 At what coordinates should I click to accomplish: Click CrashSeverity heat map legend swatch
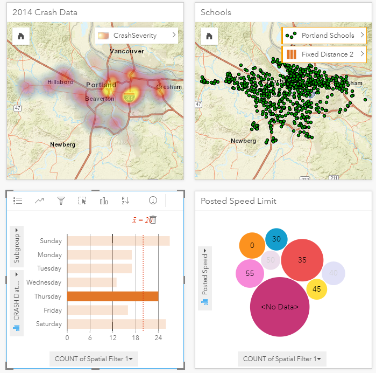pyautogui.click(x=103, y=36)
